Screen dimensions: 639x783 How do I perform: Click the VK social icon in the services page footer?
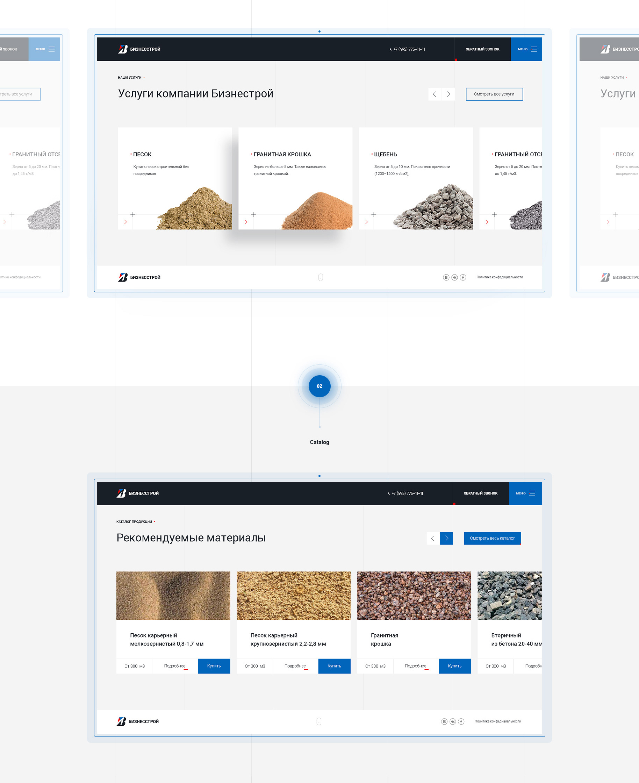coord(454,277)
